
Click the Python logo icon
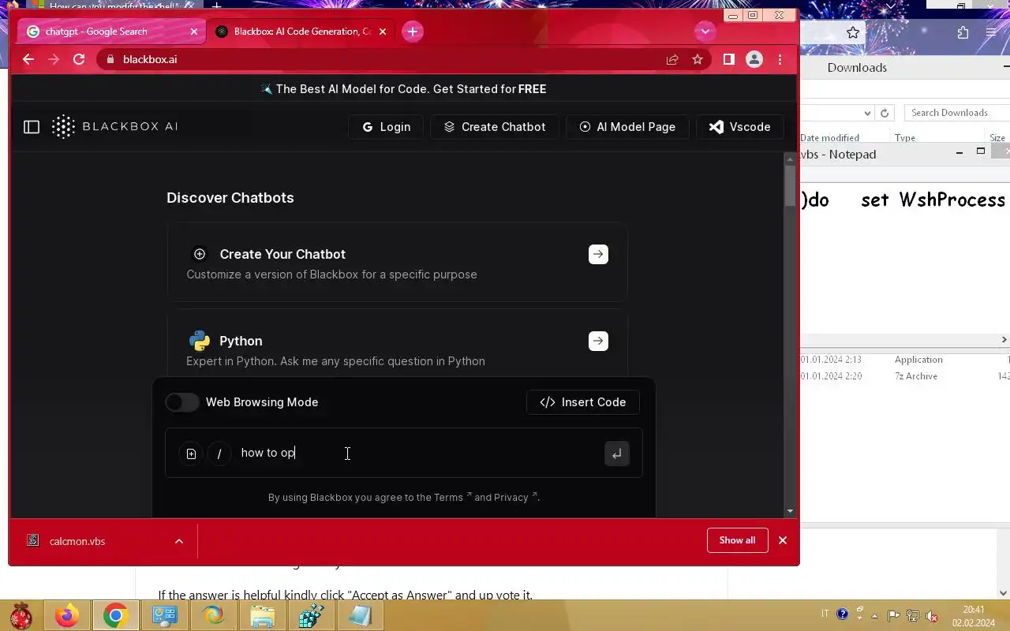click(200, 341)
